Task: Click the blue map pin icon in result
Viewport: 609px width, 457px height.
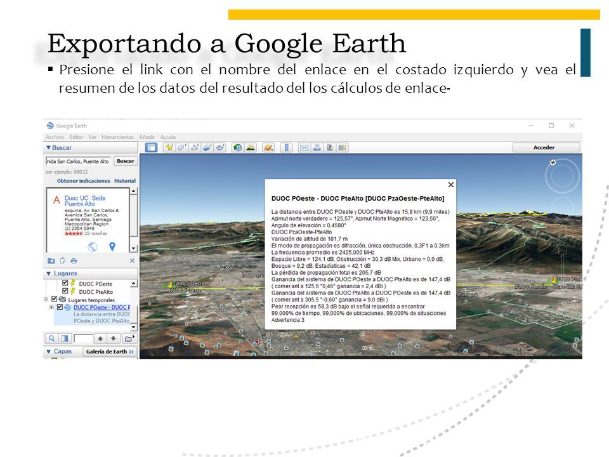Action: (x=112, y=247)
